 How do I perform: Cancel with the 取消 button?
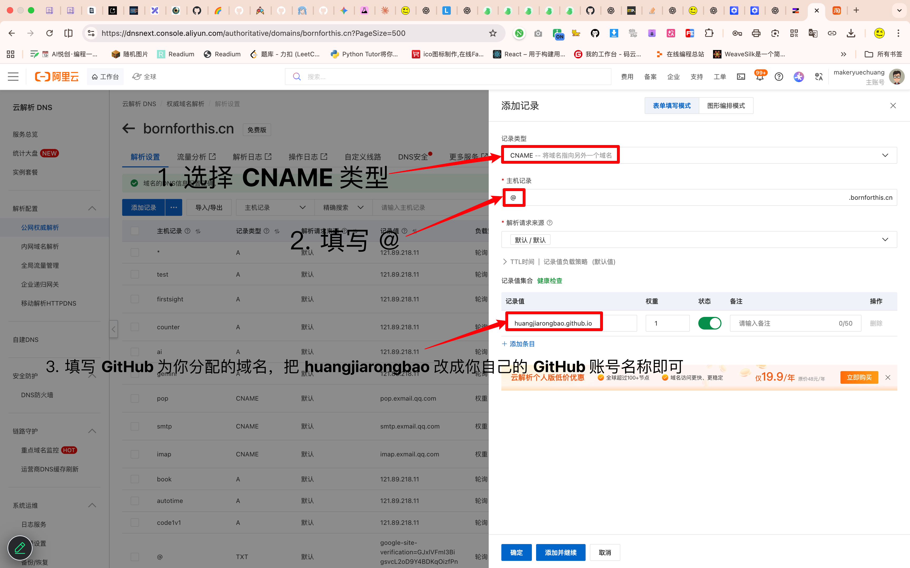[605, 552]
